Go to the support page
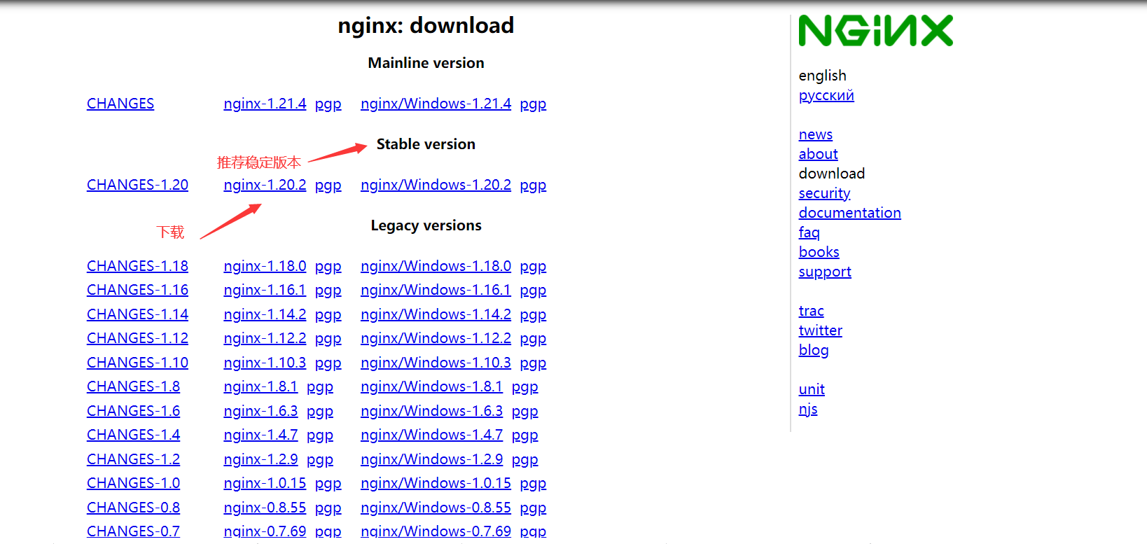This screenshot has height=544, width=1147. (825, 272)
